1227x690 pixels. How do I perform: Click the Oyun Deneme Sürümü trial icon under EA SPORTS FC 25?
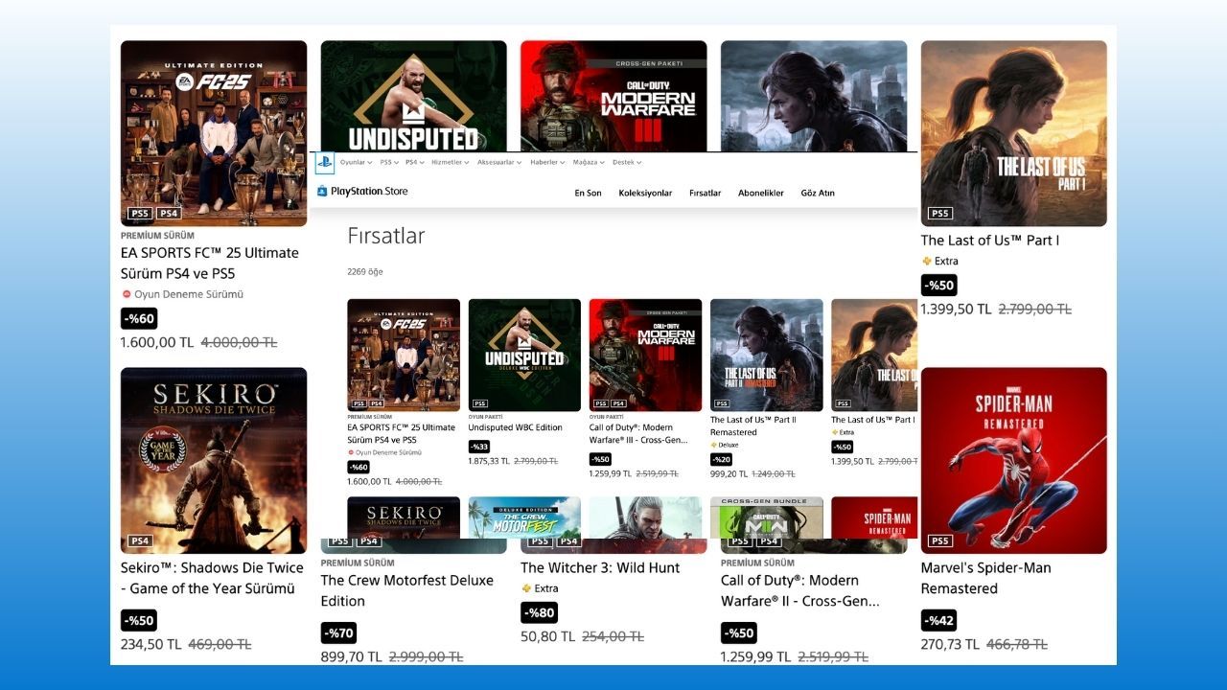(126, 294)
